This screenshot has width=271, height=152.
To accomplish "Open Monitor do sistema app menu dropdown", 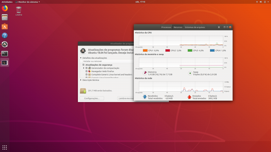I will (x=28, y=2).
